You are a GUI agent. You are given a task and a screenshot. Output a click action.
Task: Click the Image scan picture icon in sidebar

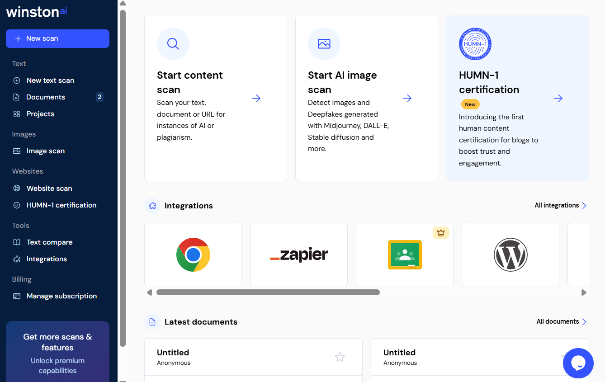[17, 151]
